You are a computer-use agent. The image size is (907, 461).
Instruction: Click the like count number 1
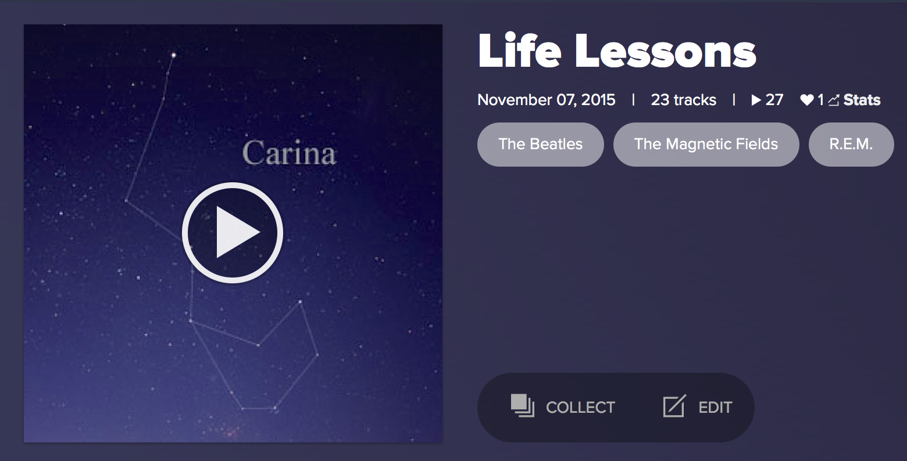click(821, 100)
